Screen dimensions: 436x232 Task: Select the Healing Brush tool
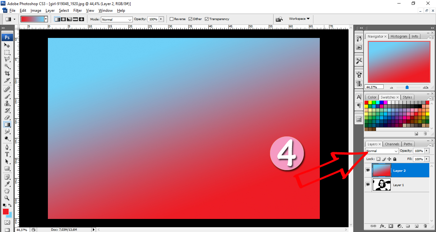tap(7, 89)
